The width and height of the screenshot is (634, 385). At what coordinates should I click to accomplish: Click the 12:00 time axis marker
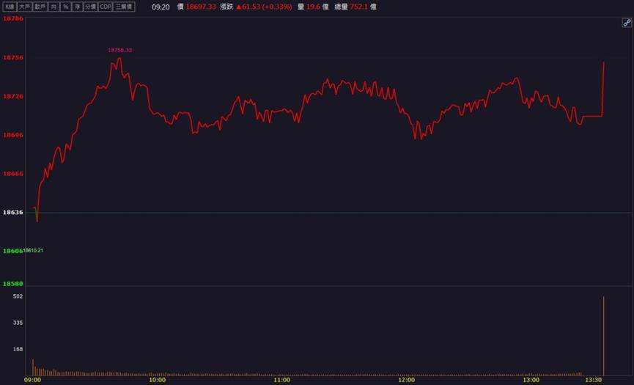point(406,380)
